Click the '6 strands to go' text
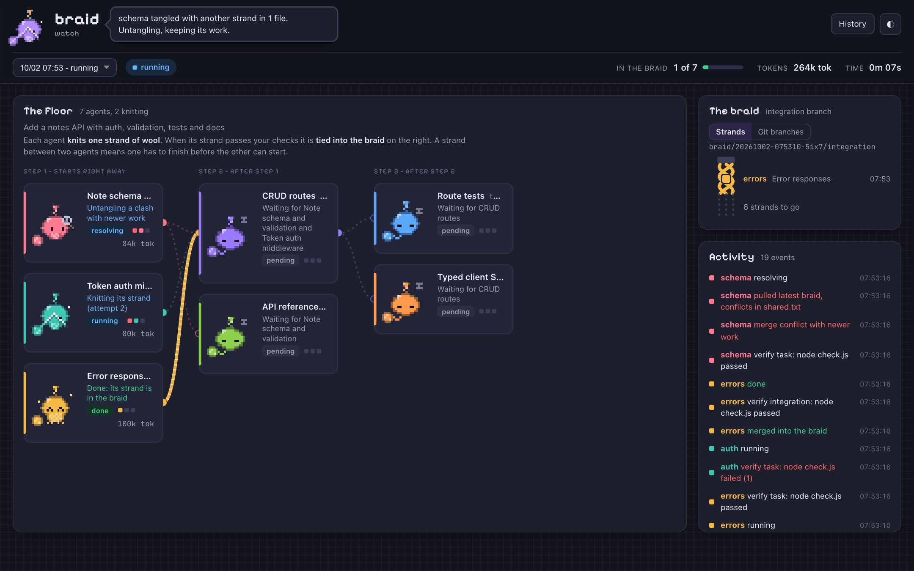This screenshot has width=914, height=571. (771, 207)
